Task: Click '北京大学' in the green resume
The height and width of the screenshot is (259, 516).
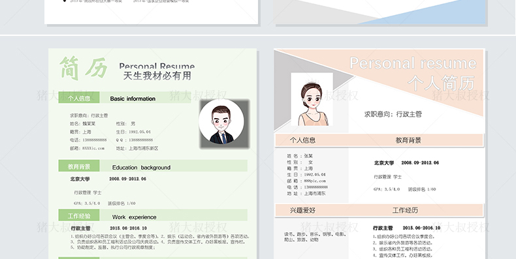Action: (80, 179)
